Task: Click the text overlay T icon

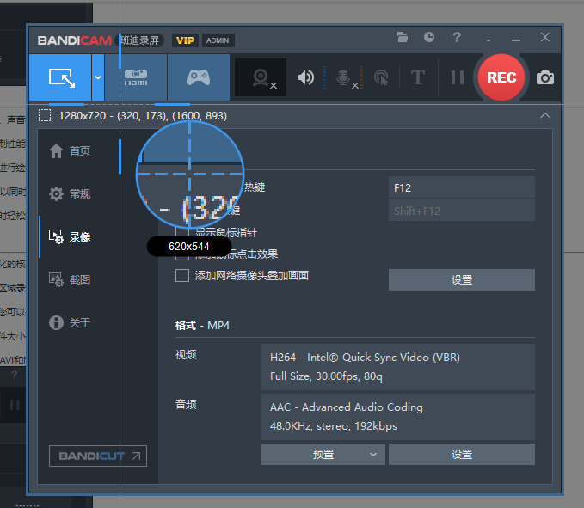Action: point(418,77)
